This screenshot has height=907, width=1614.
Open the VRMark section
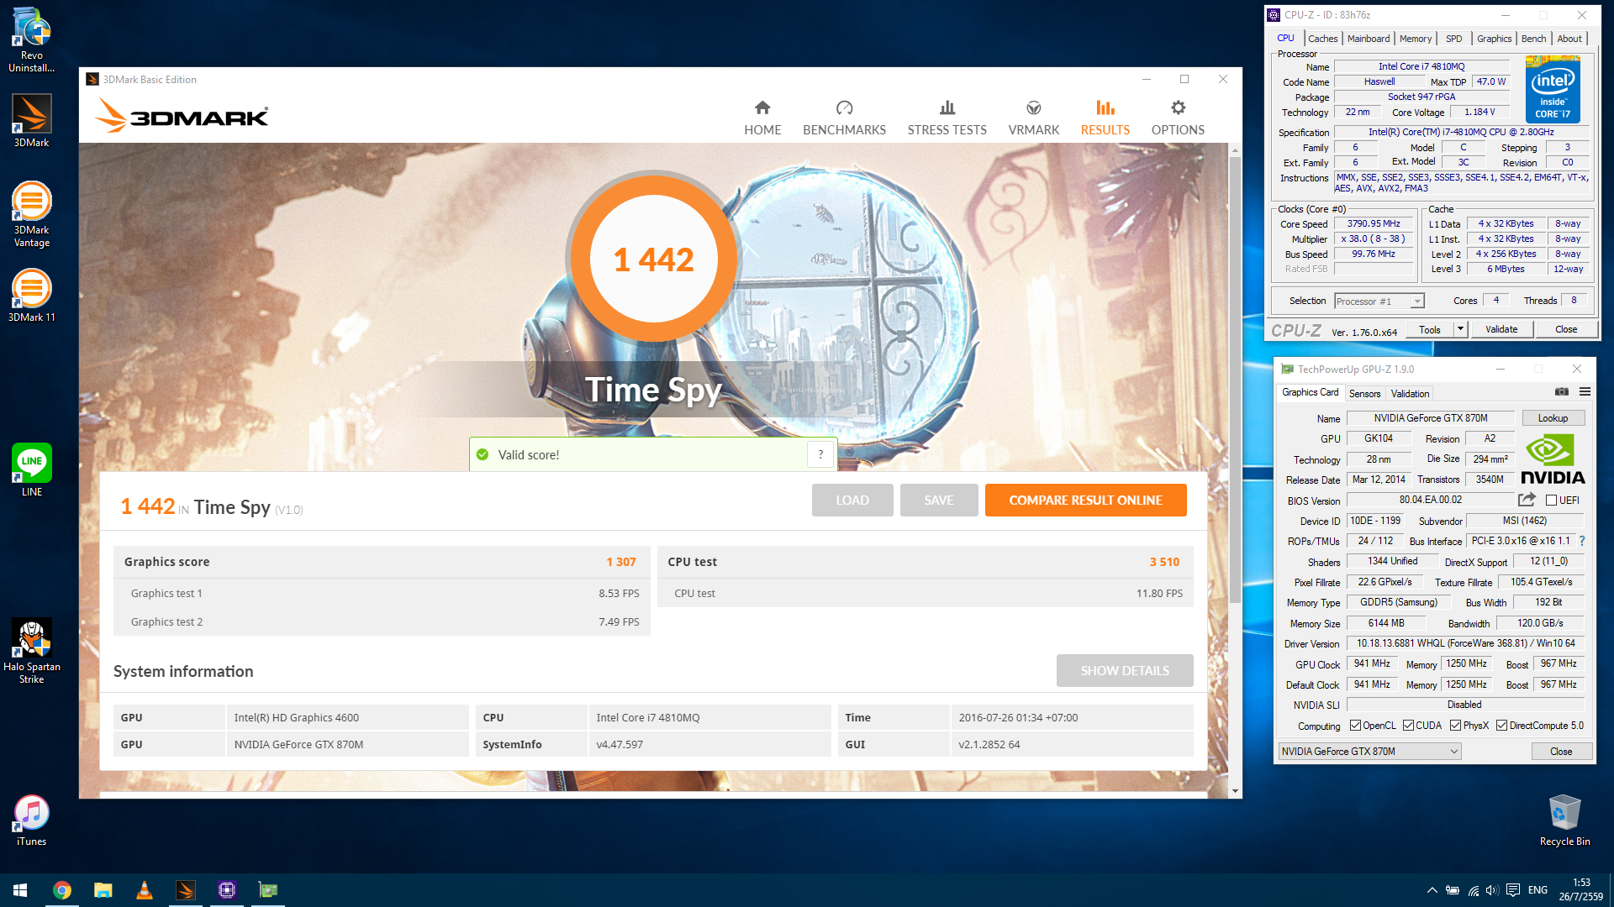point(1033,118)
